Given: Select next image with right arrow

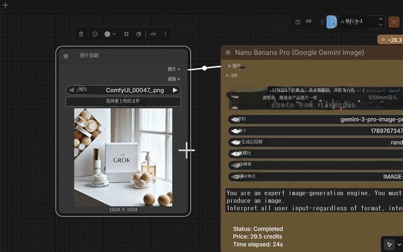Looking at the screenshot, I should point(175,90).
